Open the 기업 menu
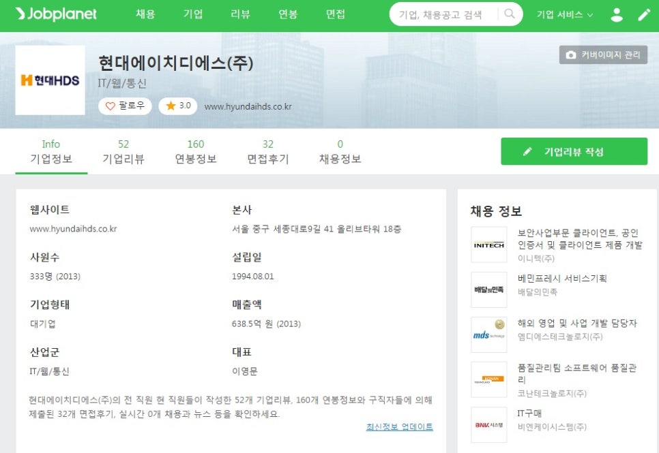The height and width of the screenshot is (453, 659). coord(193,14)
